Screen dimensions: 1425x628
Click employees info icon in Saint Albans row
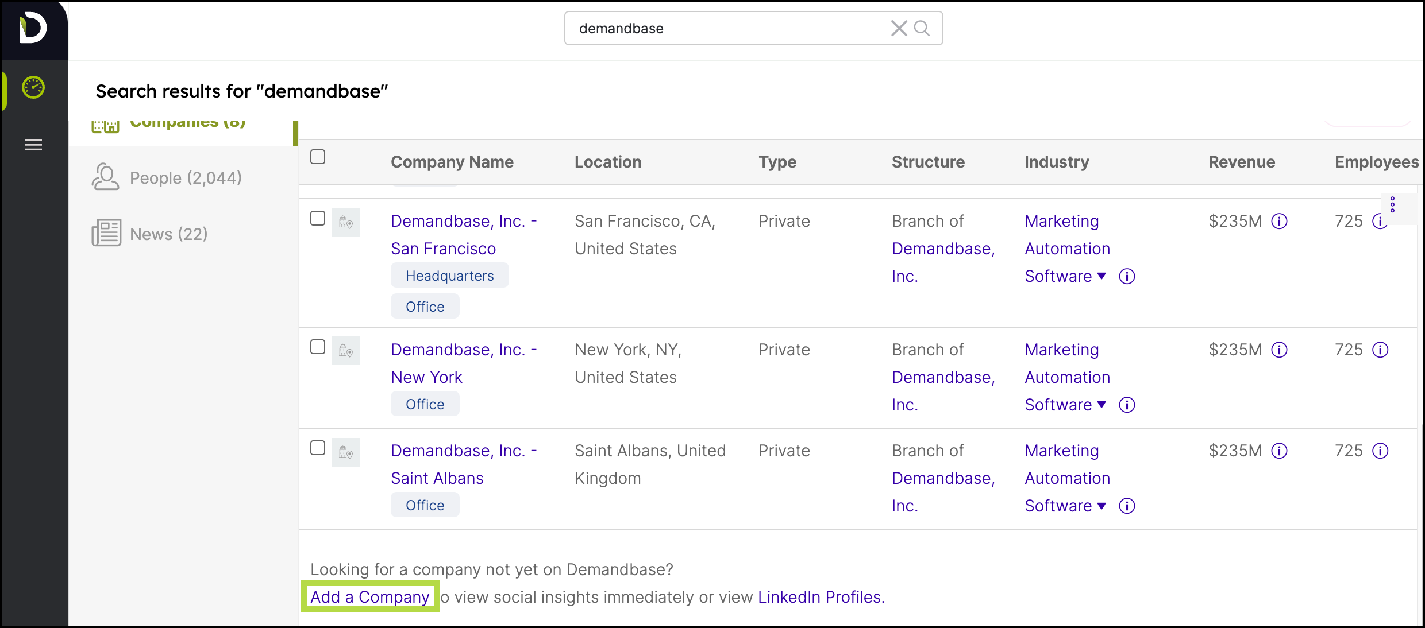[1380, 451]
